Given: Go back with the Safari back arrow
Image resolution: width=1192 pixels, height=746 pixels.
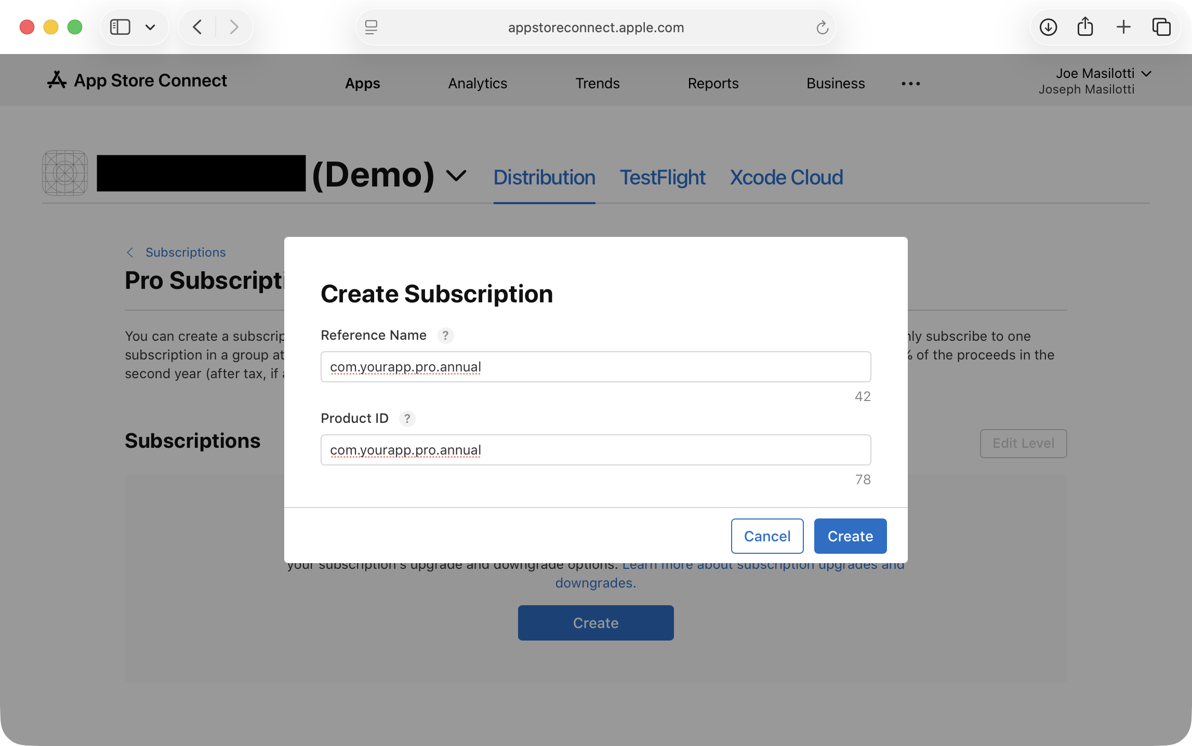Looking at the screenshot, I should [x=197, y=27].
